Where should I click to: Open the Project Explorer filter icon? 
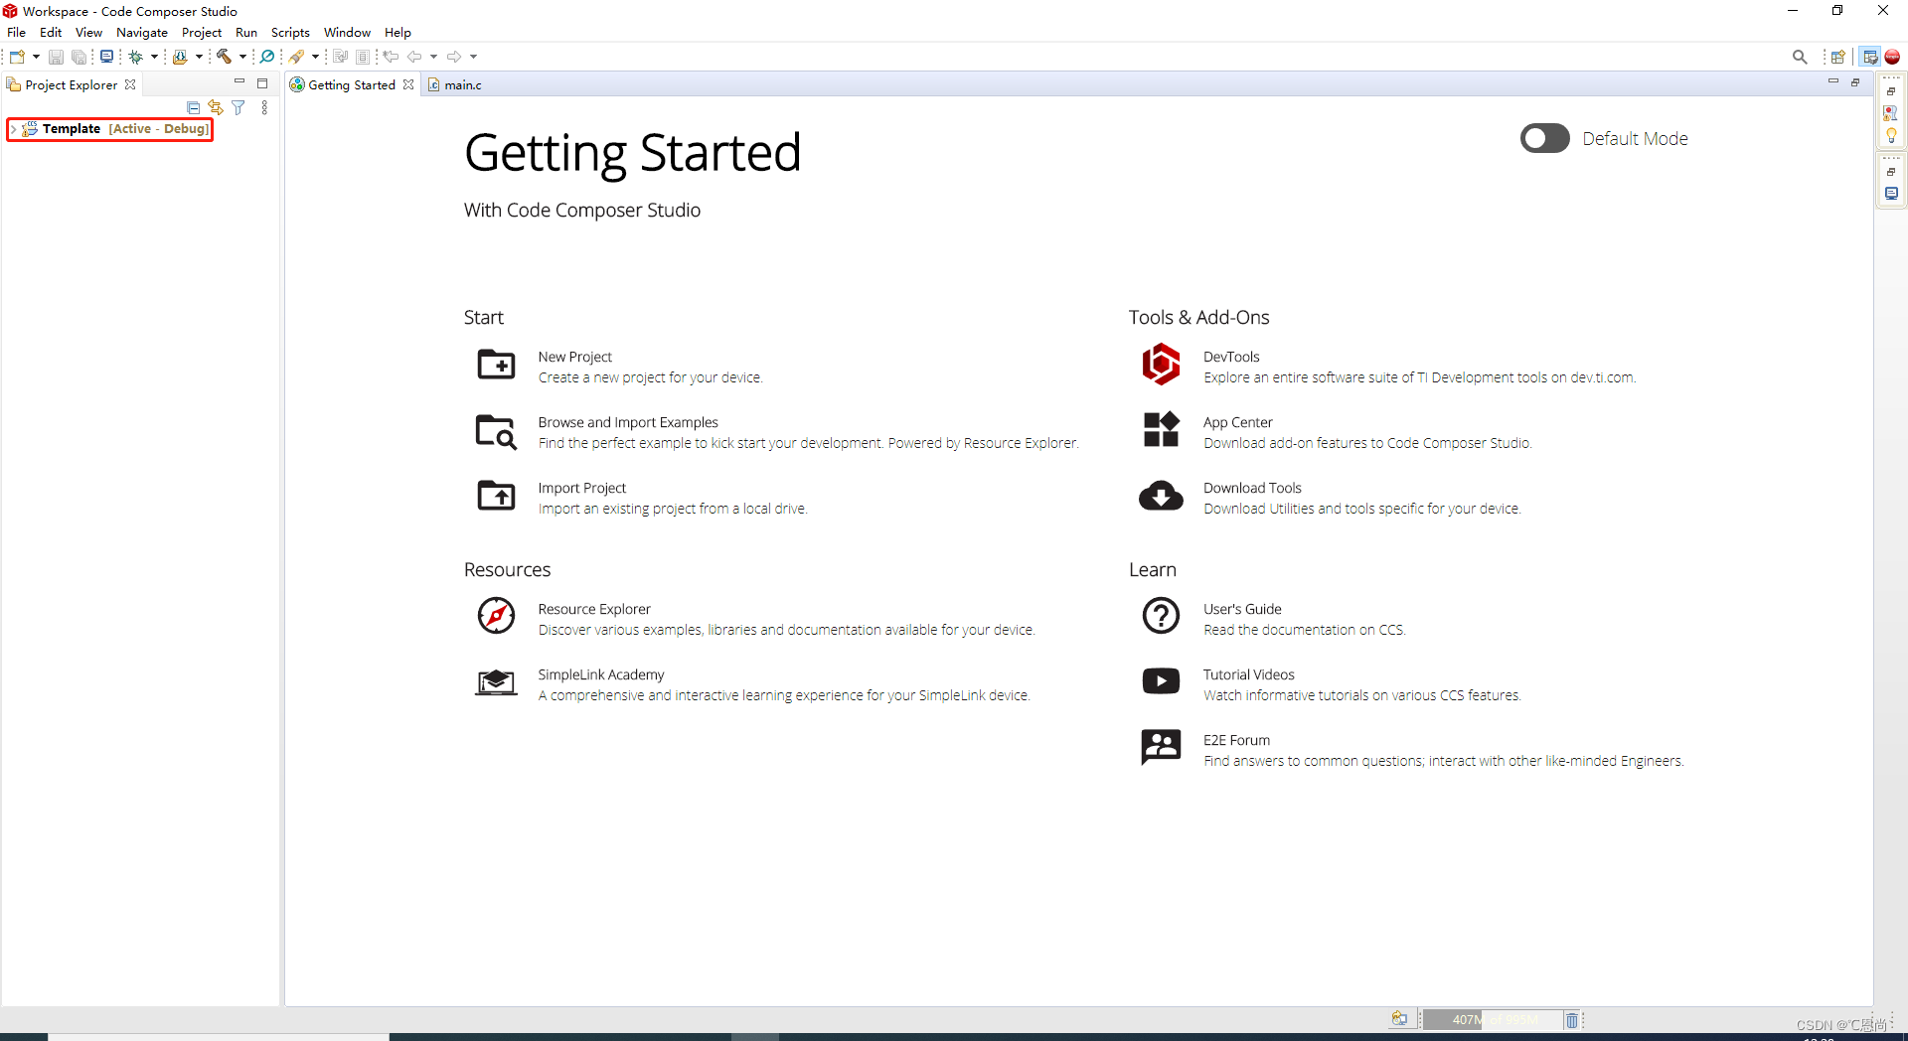238,107
